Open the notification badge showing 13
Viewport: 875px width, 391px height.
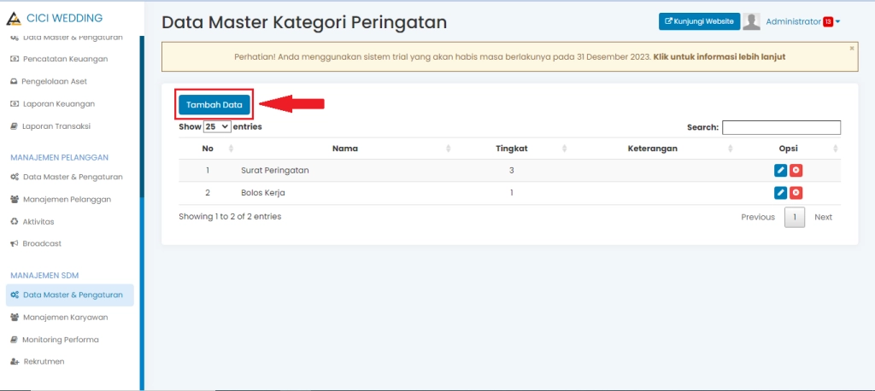[828, 21]
